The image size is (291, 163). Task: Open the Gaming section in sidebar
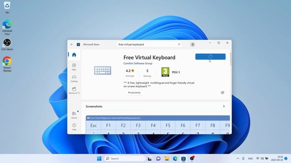74,78
